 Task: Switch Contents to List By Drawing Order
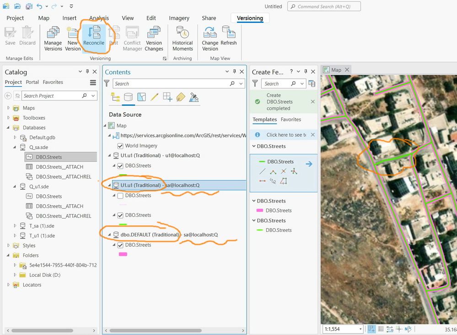[115, 97]
